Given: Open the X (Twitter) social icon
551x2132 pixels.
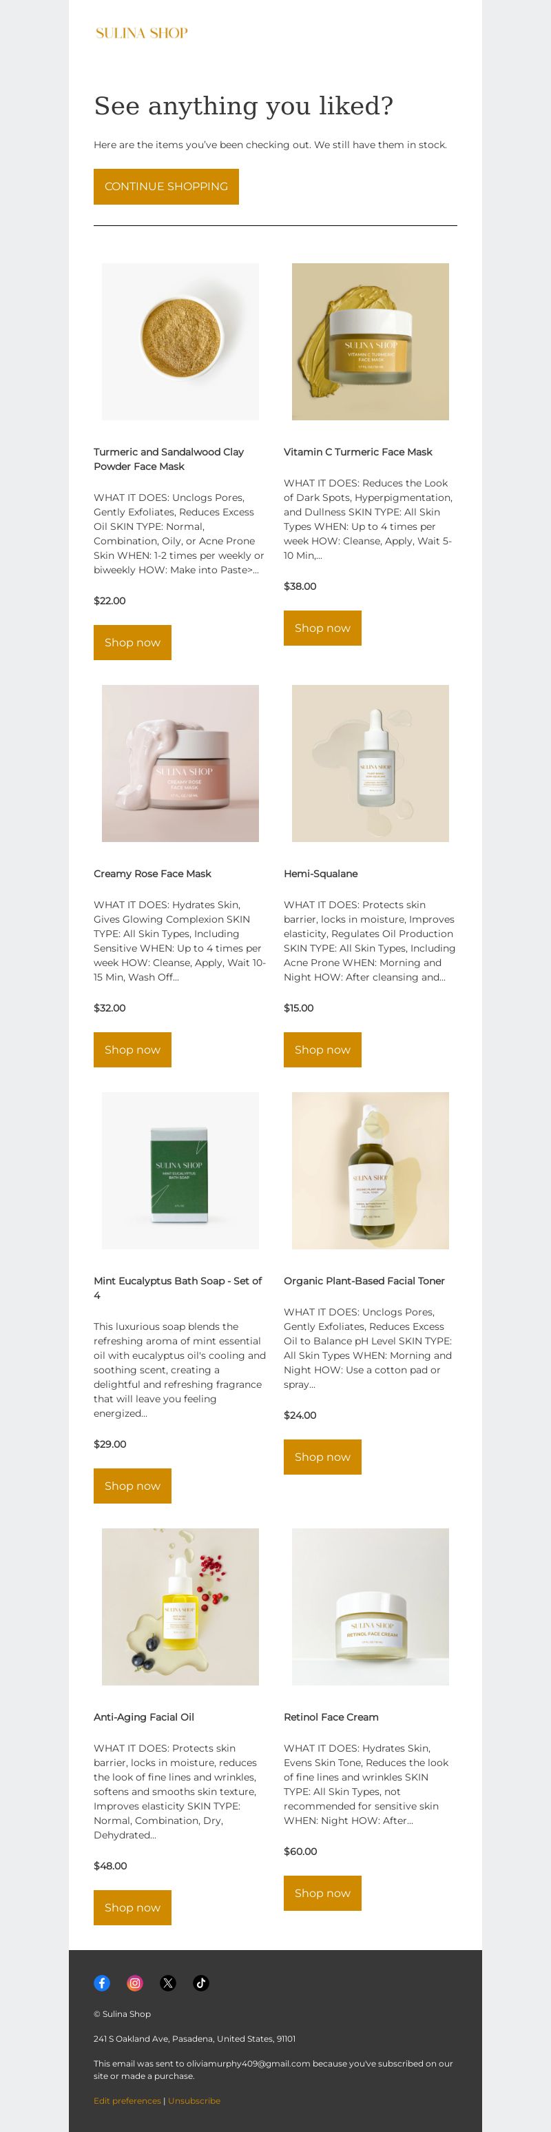Looking at the screenshot, I should pyautogui.click(x=168, y=1982).
